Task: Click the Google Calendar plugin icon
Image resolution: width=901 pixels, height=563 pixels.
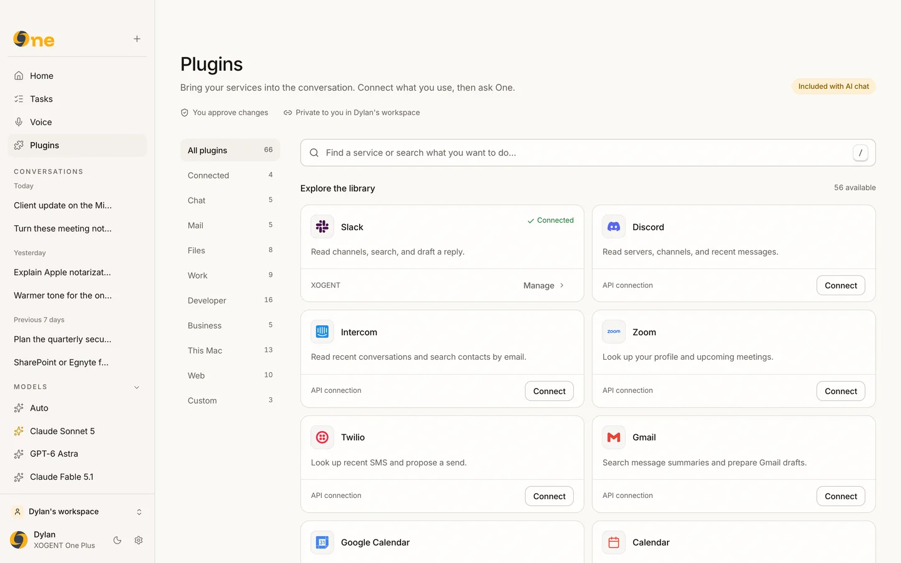Action: pos(322,542)
